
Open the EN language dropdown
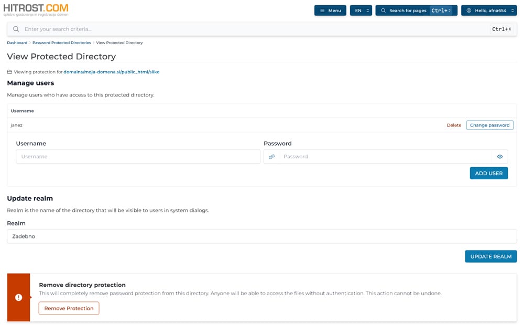click(361, 10)
